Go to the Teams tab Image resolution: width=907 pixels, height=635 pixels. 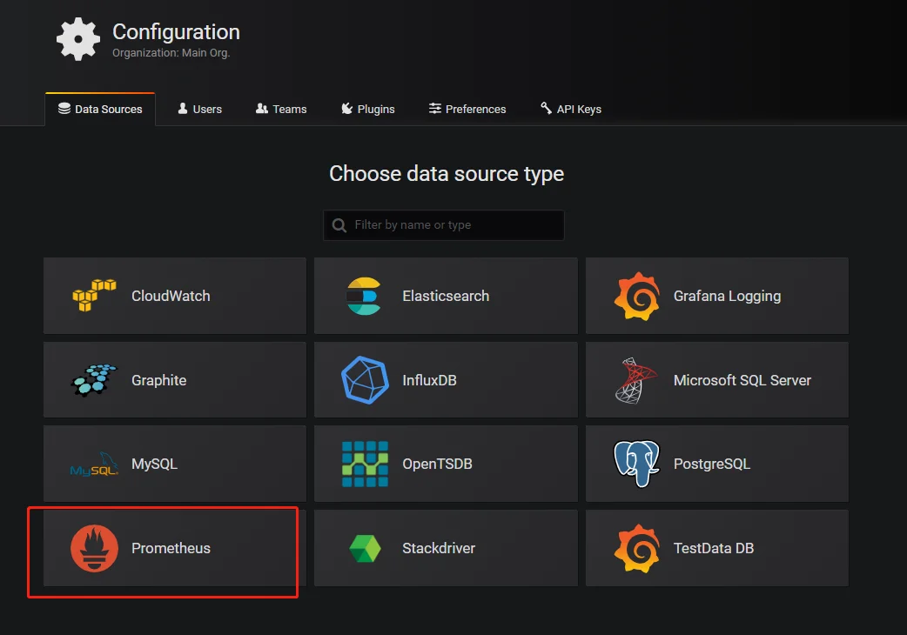[x=281, y=110]
